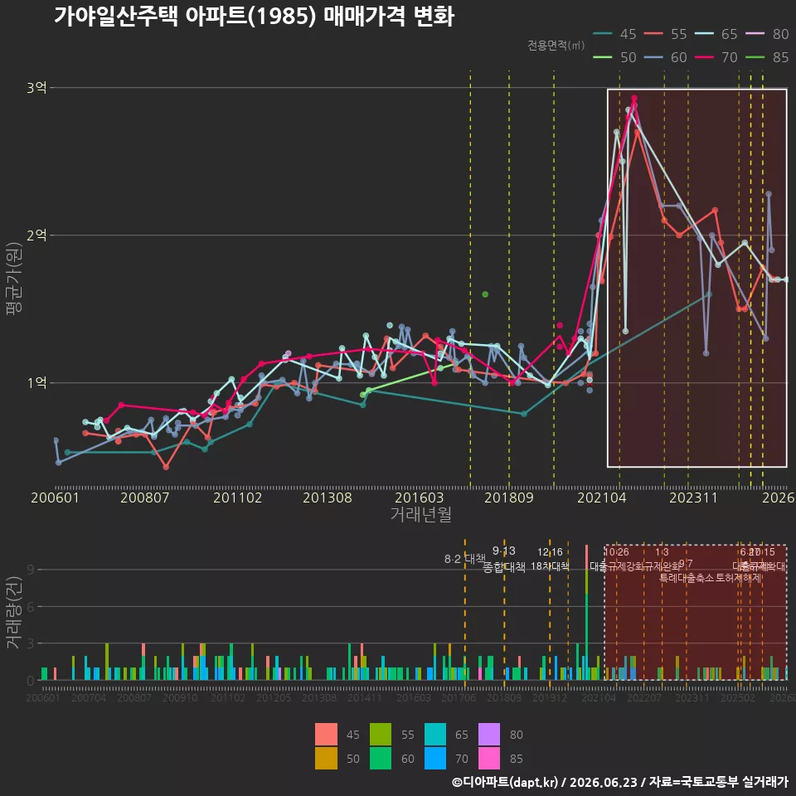This screenshot has height=796, width=796.
Task: Click the 201706 label on volume chart axis
Action: coord(459,698)
